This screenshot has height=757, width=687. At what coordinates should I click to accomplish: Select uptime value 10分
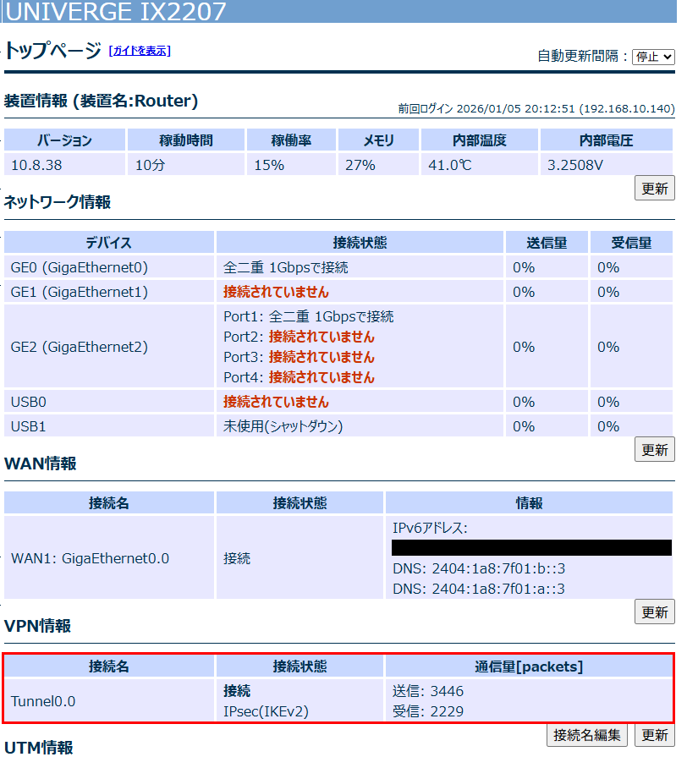click(x=150, y=165)
